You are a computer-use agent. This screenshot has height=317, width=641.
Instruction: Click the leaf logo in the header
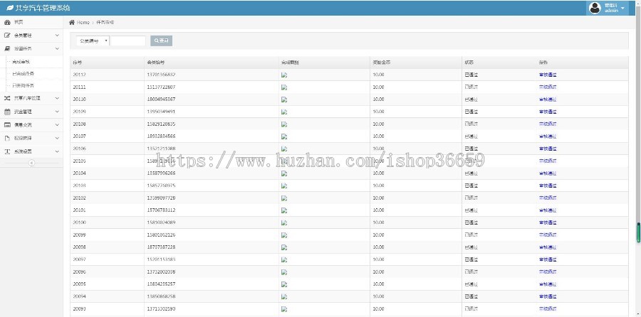click(10, 8)
